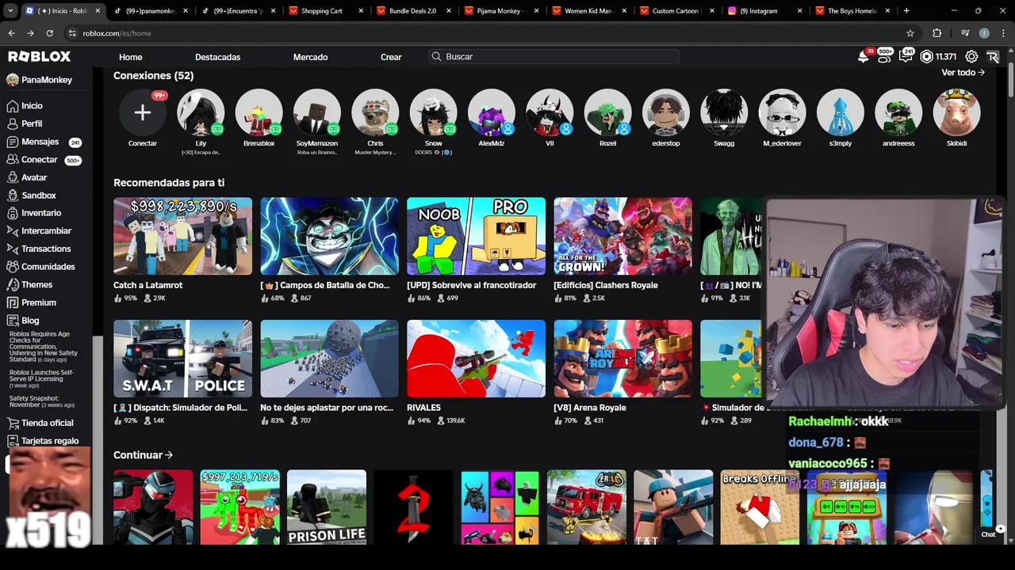Viewport: 1015px width, 570px height.
Task: Click the Buscar search field
Action: click(553, 57)
